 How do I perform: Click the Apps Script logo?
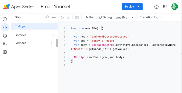pos(7,7)
